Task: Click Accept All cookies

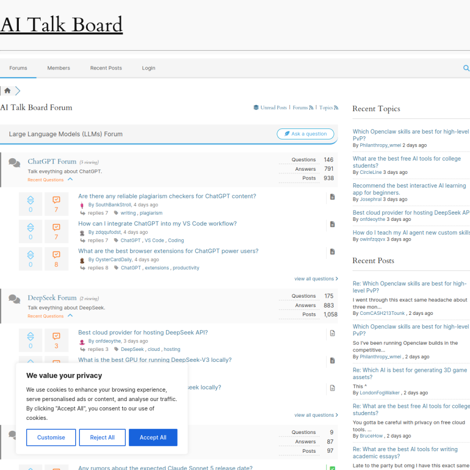Action: 153,437
